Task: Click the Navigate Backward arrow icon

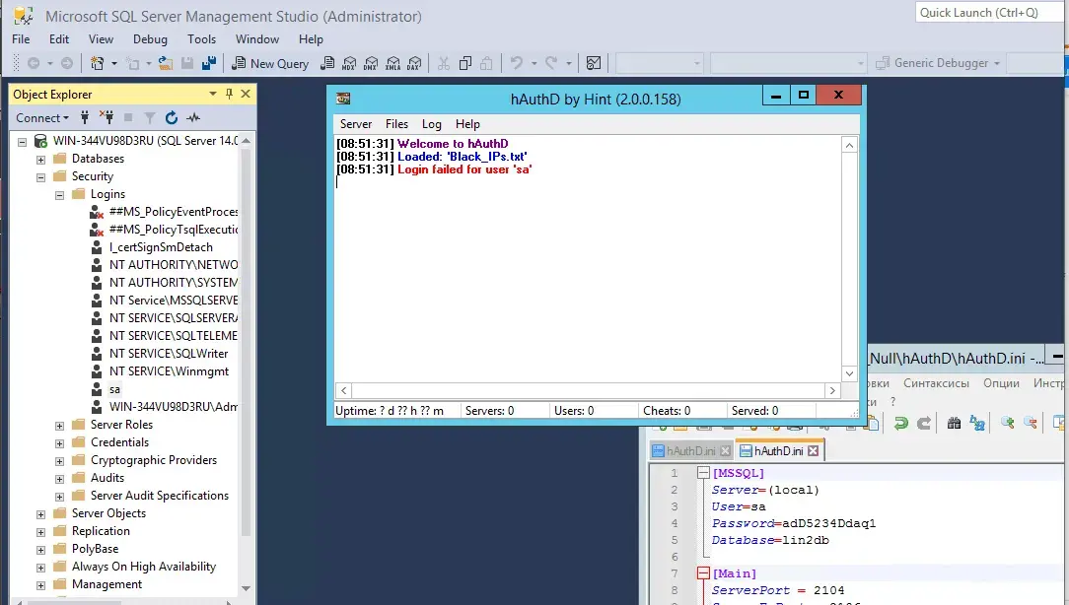Action: (33, 63)
